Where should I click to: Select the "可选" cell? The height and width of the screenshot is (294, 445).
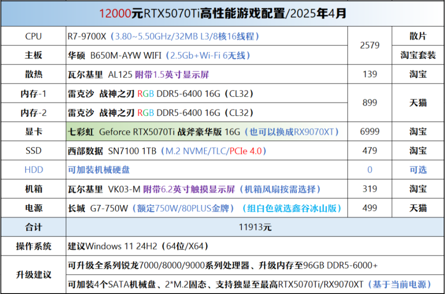pos(418,170)
